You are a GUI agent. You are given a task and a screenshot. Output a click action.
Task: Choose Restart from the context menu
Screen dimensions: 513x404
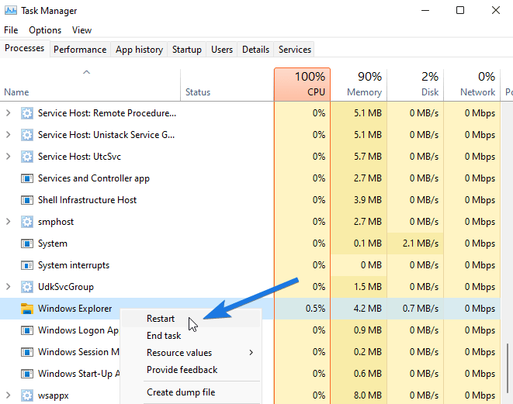pyautogui.click(x=161, y=319)
